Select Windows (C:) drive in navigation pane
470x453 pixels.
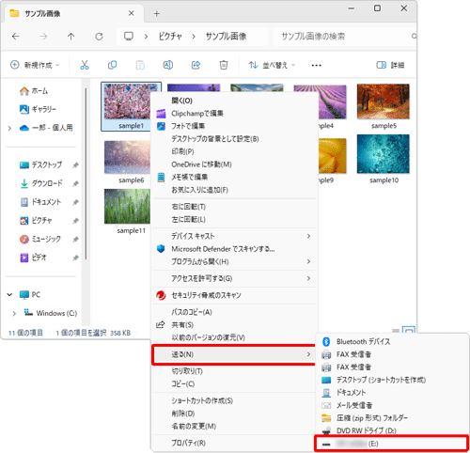click(x=51, y=313)
